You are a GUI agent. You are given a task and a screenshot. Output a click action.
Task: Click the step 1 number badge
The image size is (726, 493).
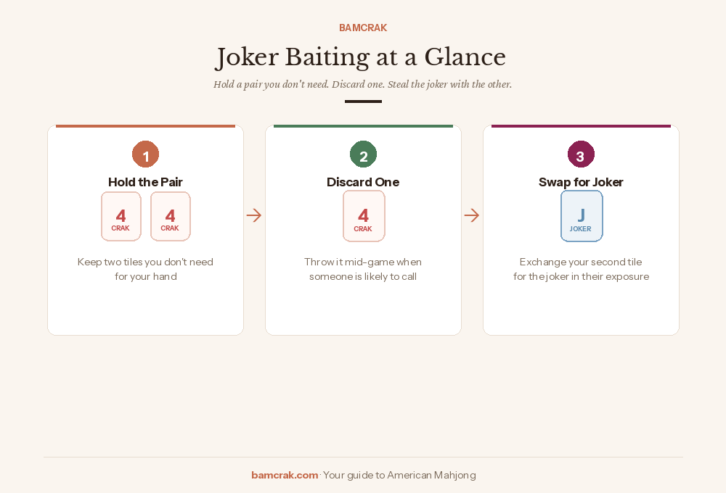pyautogui.click(x=145, y=154)
